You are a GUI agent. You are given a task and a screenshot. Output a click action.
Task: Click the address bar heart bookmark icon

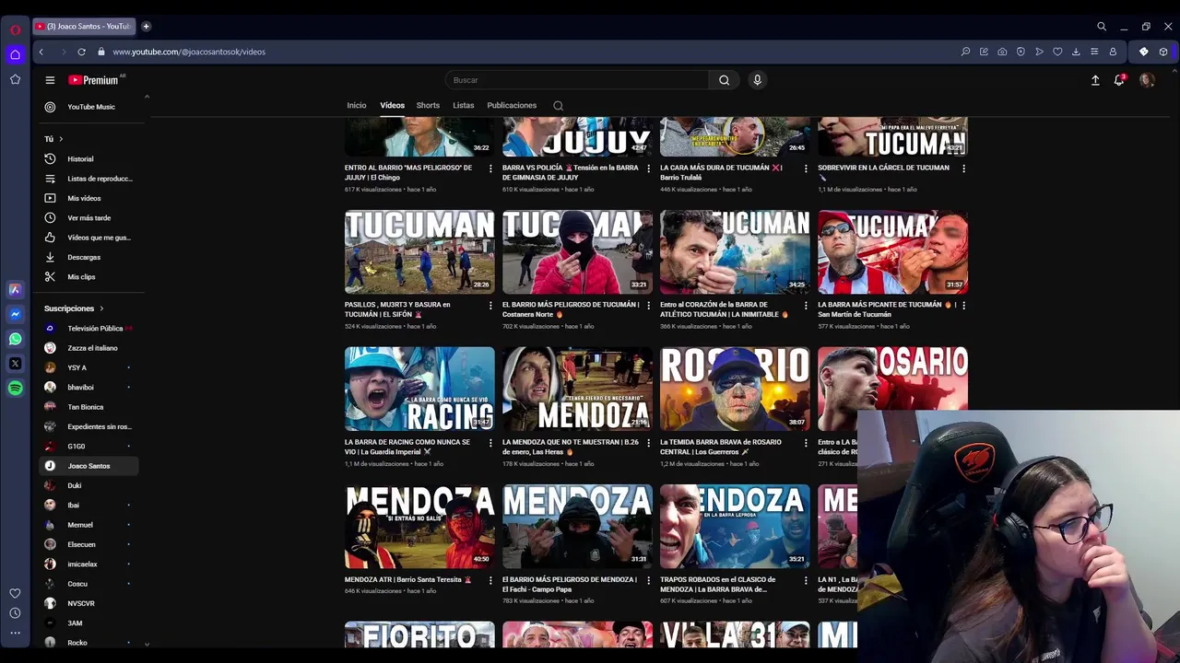[x=1057, y=52]
